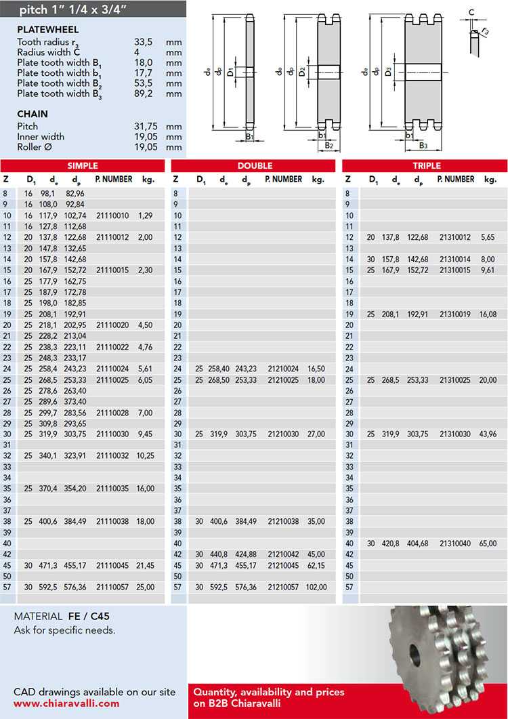Click the MATERIAL FE / C45 text
Screen dimensions: 508x719
click(62, 616)
